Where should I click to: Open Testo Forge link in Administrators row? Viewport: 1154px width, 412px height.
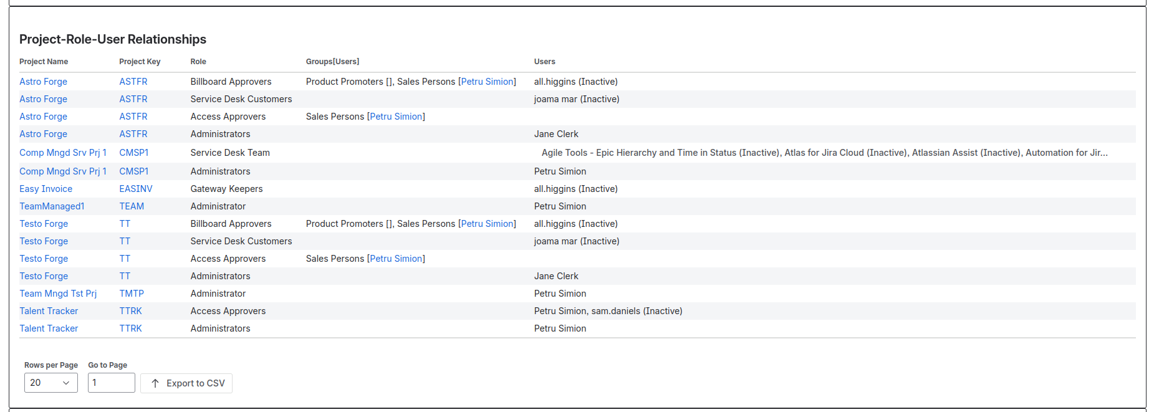coord(44,276)
